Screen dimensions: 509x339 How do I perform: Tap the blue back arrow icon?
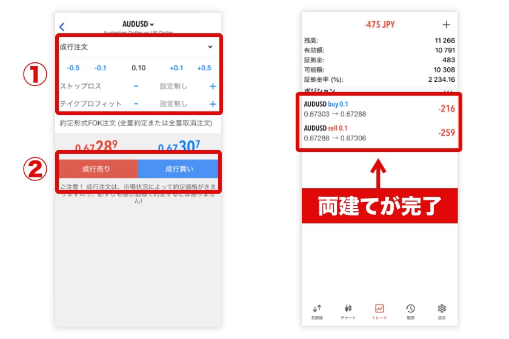coord(62,27)
